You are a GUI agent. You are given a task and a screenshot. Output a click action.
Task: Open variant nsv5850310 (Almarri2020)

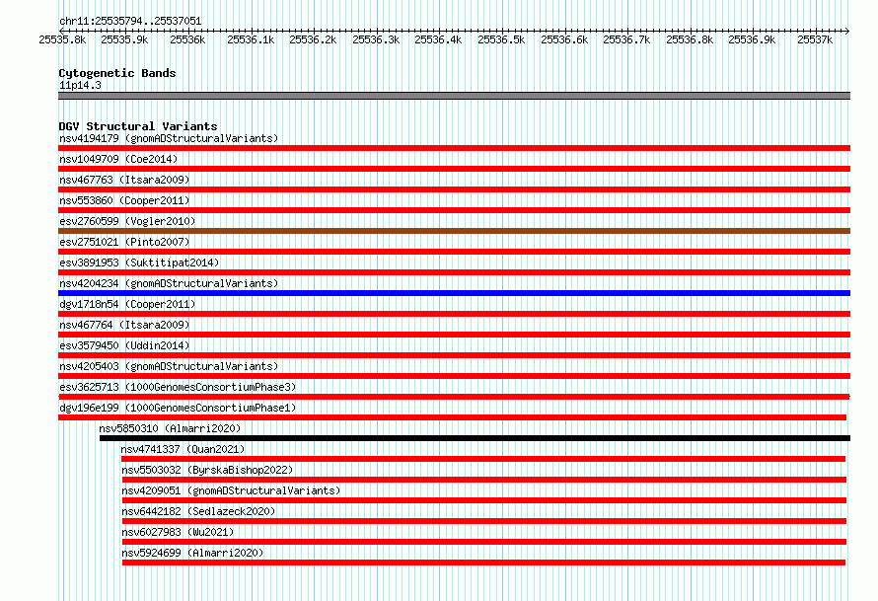(x=170, y=428)
